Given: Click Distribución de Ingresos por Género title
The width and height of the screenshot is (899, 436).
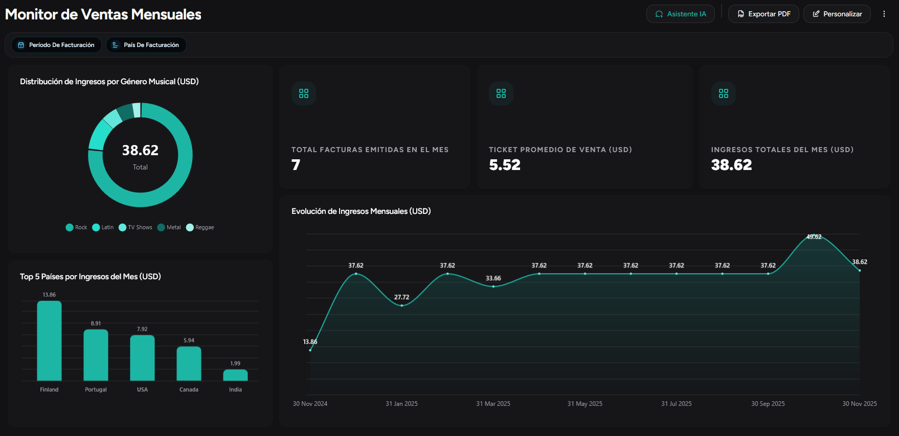Looking at the screenshot, I should 109,82.
